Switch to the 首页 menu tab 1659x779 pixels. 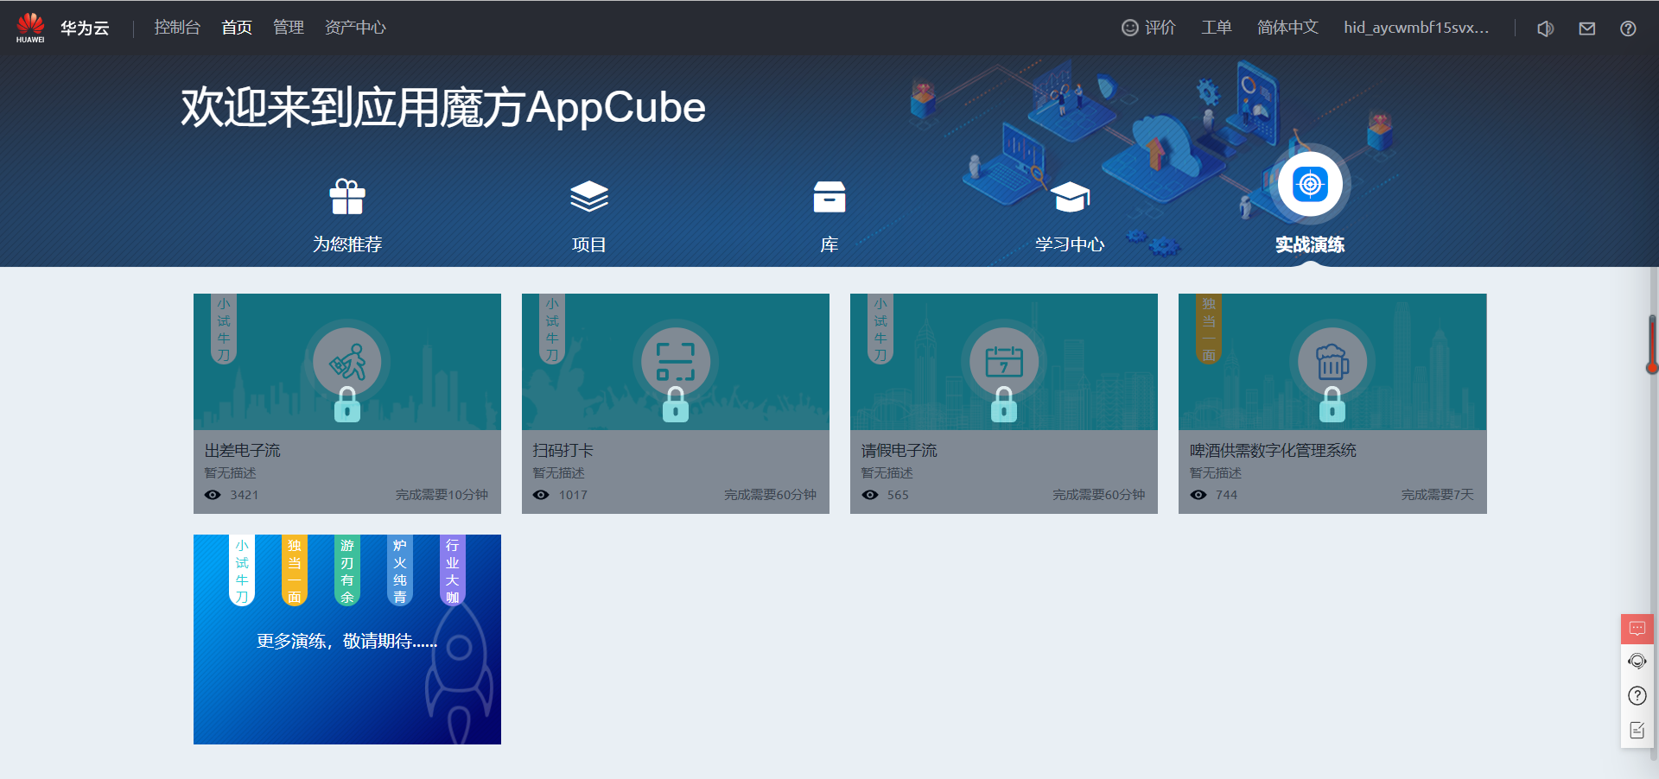coord(236,27)
